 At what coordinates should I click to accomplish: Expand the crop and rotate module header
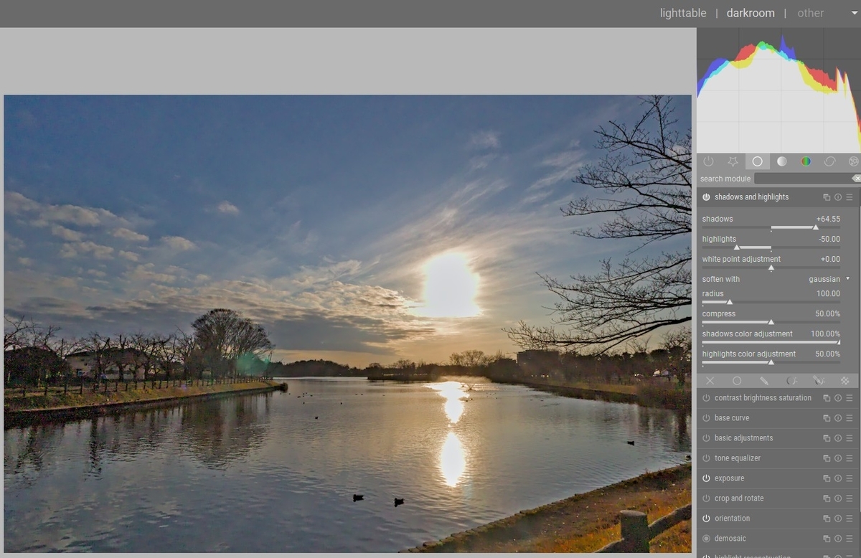click(739, 498)
